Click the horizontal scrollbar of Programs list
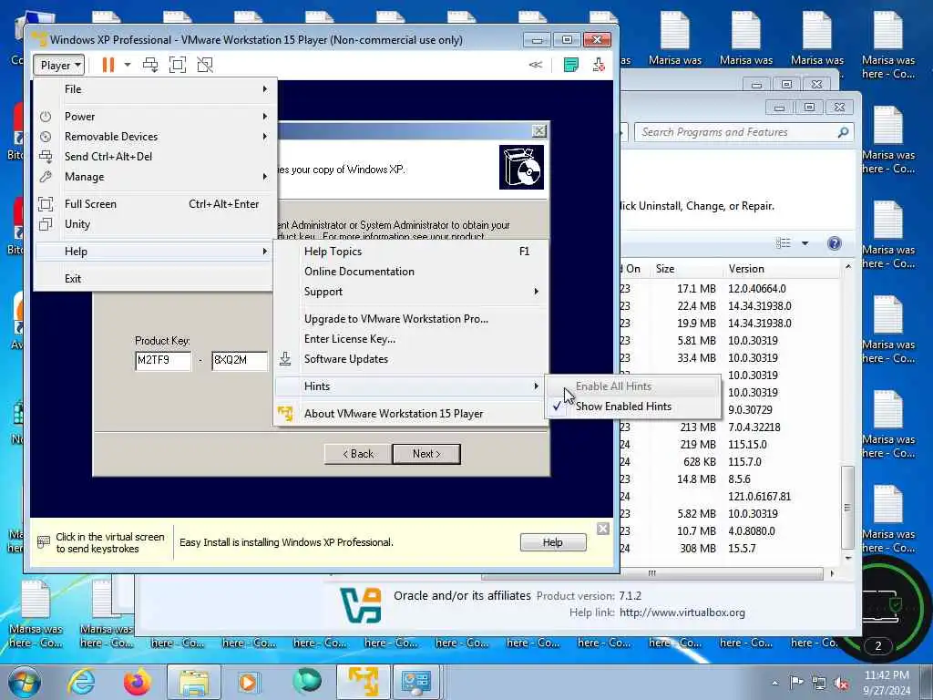This screenshot has height=700, width=933. (x=652, y=573)
